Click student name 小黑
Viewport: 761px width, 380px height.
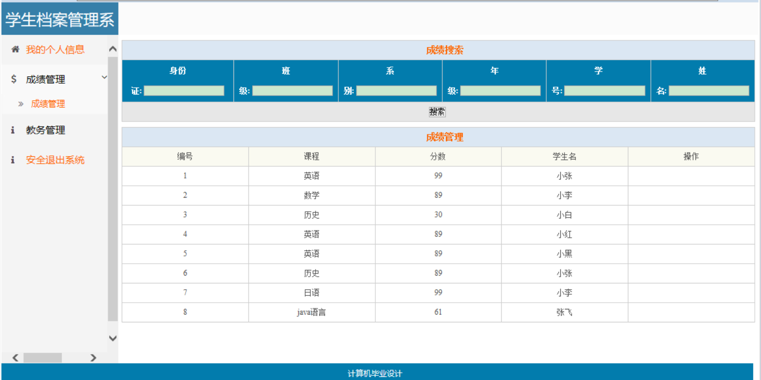click(x=565, y=254)
